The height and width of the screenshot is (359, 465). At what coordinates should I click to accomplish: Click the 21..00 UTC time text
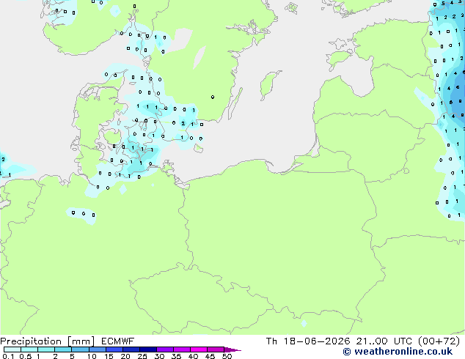click(384, 341)
